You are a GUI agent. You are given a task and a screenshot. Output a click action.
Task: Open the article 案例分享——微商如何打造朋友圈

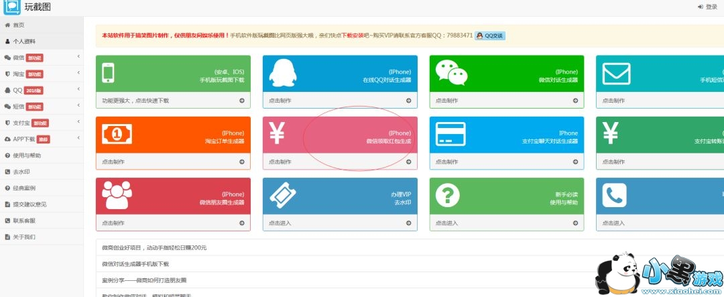point(144,280)
